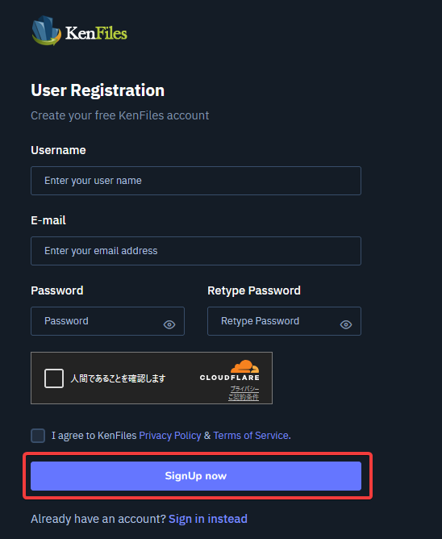Select the Retype Password input field
The height and width of the screenshot is (539, 442).
[284, 321]
